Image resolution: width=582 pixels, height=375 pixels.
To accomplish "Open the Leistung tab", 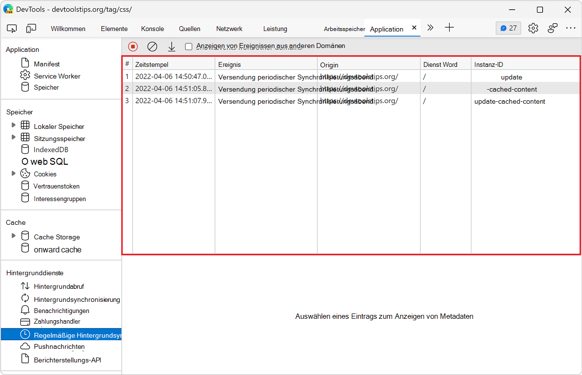I will coord(275,29).
